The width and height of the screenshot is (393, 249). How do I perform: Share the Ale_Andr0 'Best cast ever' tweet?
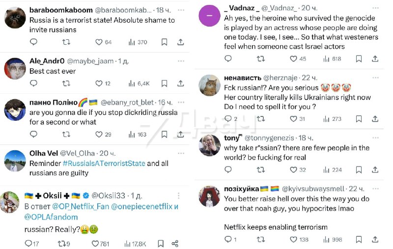click(x=181, y=83)
